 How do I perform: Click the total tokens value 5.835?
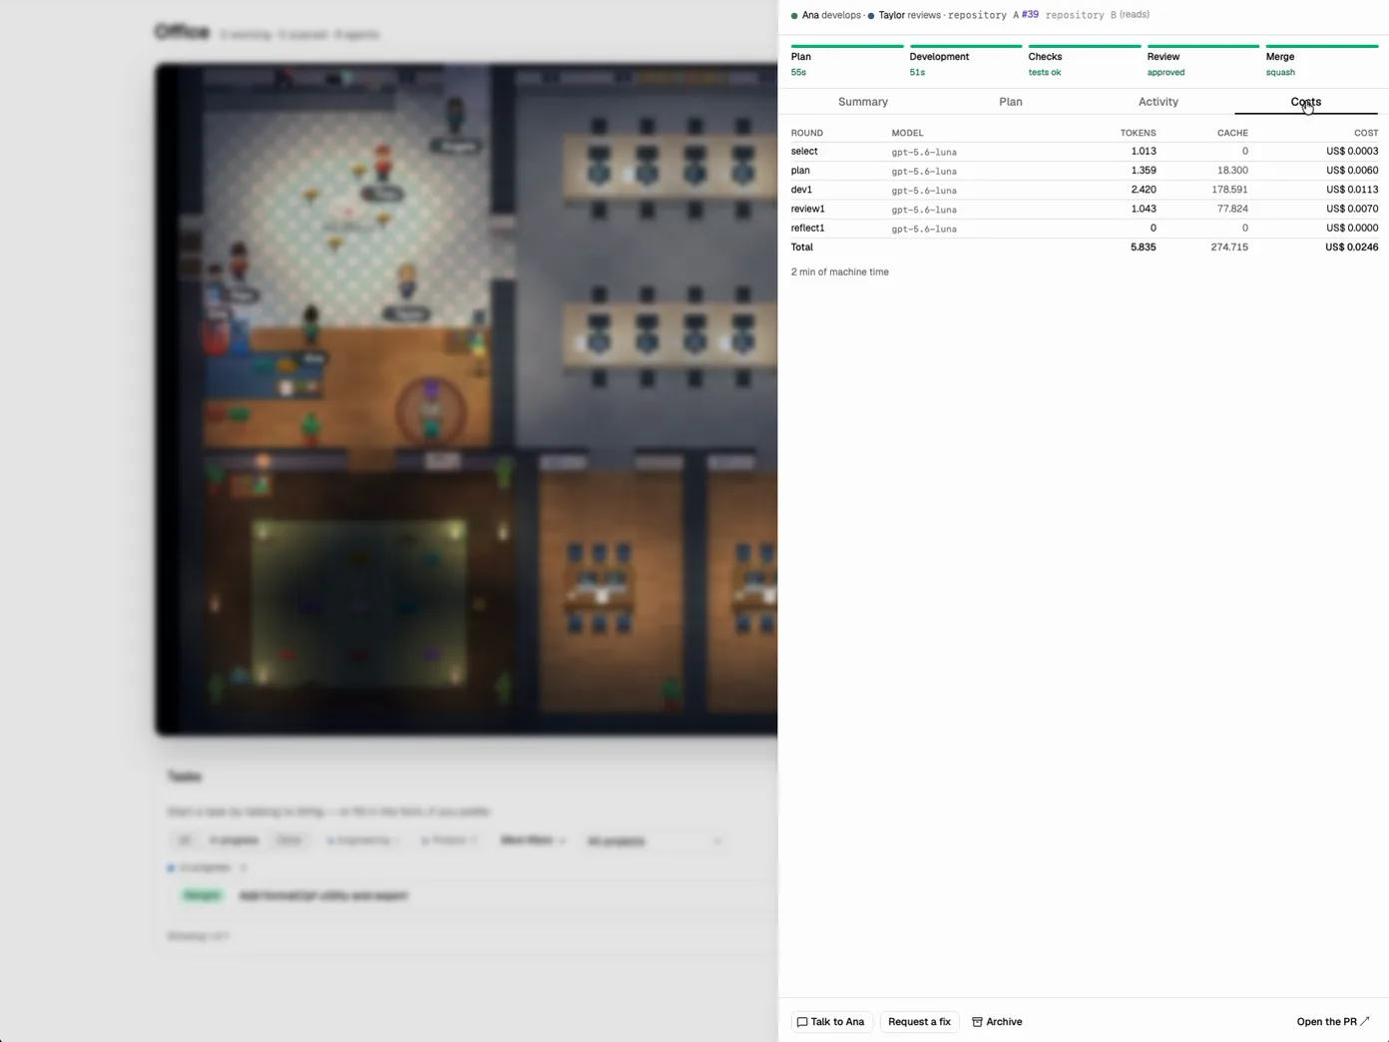pos(1144,248)
